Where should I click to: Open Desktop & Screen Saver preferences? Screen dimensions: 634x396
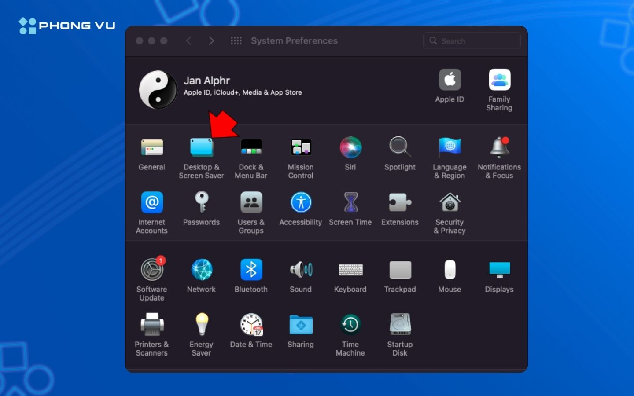pyautogui.click(x=201, y=148)
